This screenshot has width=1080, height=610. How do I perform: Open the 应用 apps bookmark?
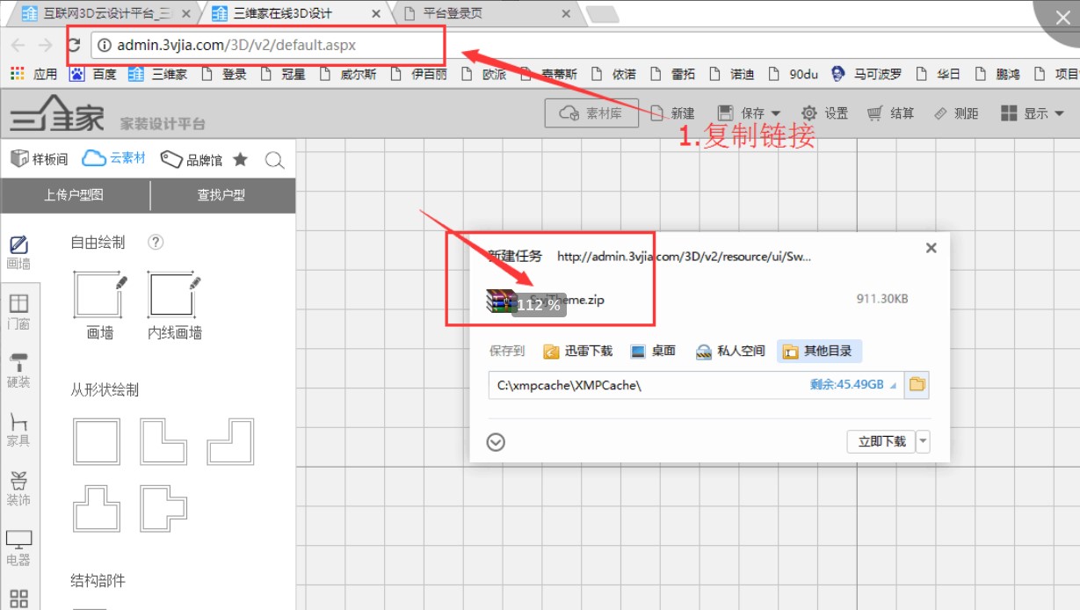click(x=34, y=74)
